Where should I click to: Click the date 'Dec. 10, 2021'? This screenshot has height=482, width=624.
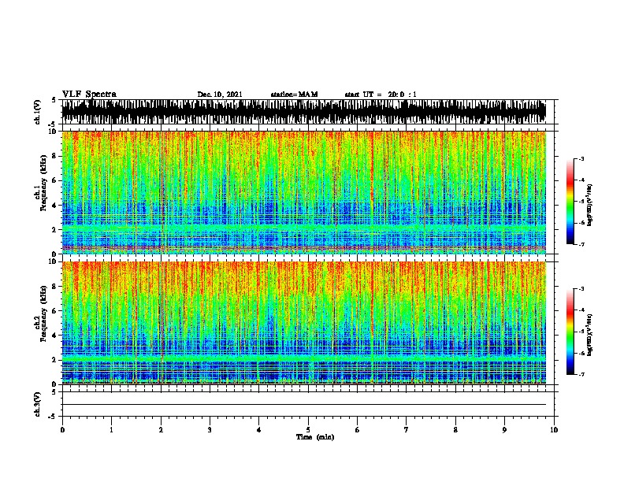[x=220, y=95]
